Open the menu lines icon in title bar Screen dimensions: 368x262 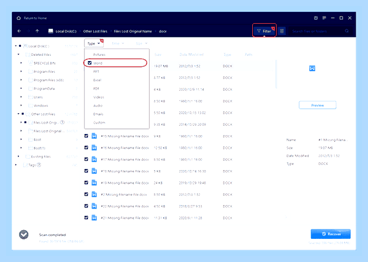[324, 18]
